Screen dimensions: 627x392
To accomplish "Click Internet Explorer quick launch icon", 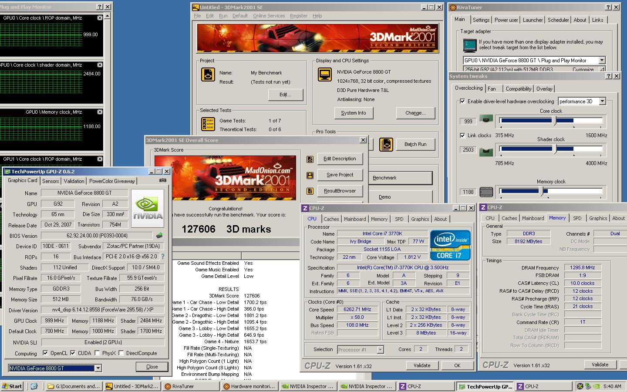I will coord(34,386).
